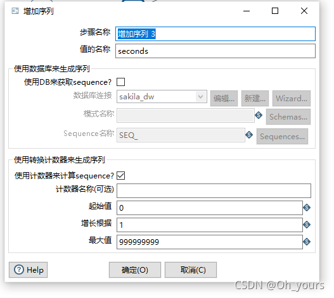The width and height of the screenshot is (334, 298).
Task: Click the 模式名称 text field
Action: tap(186, 116)
